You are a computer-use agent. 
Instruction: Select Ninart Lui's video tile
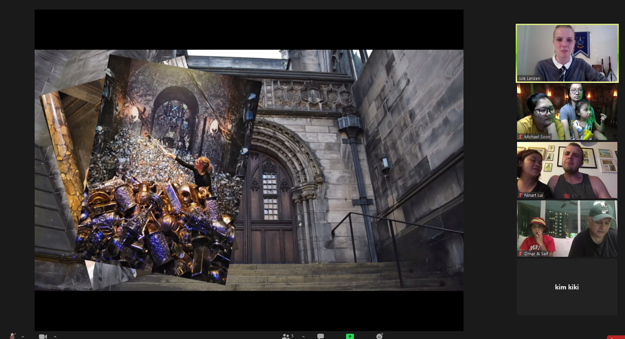567,170
